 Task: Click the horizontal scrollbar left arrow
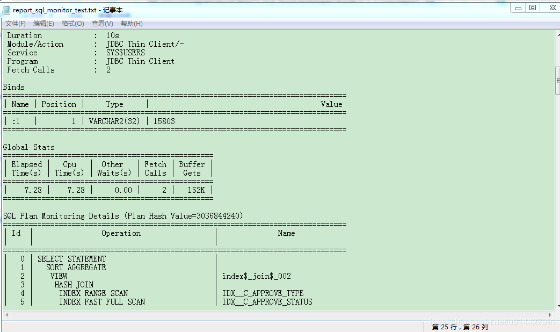[x=7, y=315]
